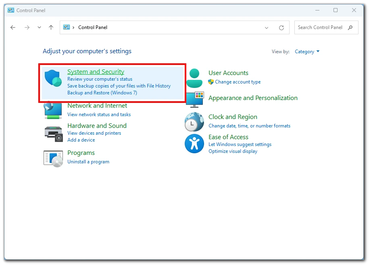This screenshot has height=267, width=371.
Task: Click the Ease of Access icon
Action: click(x=194, y=144)
